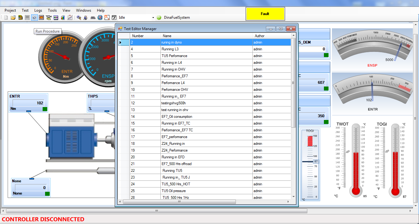Click the test list horizontal scroll right arrow
Viewport: 419px width, 224px height.
click(288, 202)
